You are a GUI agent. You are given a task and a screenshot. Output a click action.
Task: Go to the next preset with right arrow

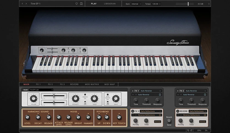click(26, 4)
